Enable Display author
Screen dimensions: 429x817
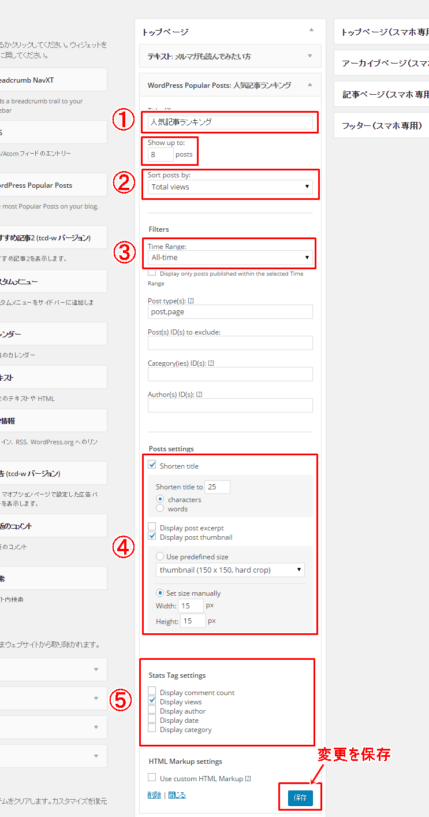tap(152, 710)
